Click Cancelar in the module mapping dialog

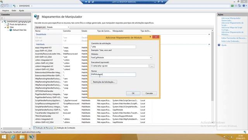click(149, 93)
